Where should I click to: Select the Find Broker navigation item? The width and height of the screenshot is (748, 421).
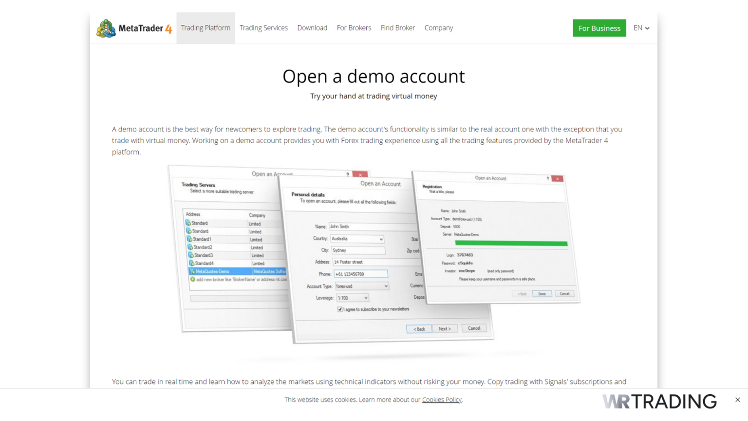click(398, 28)
